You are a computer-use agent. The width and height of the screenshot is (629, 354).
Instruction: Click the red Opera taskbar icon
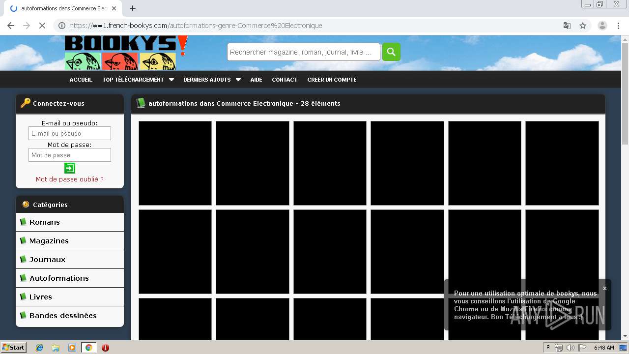click(x=105, y=348)
